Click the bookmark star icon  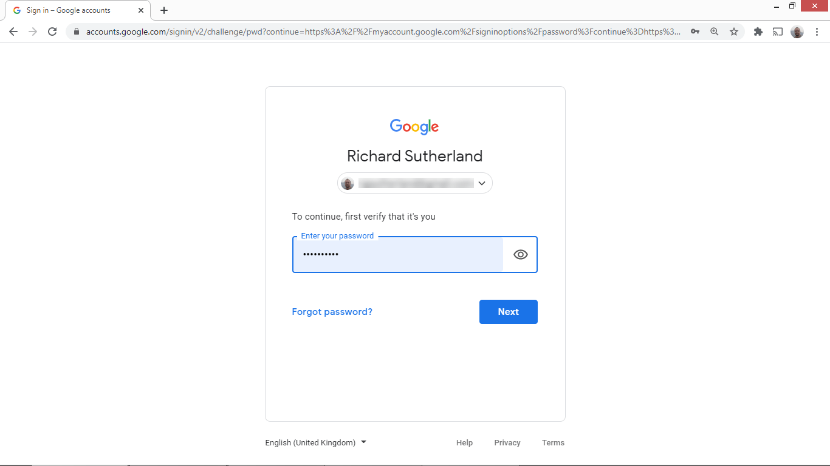coord(734,32)
